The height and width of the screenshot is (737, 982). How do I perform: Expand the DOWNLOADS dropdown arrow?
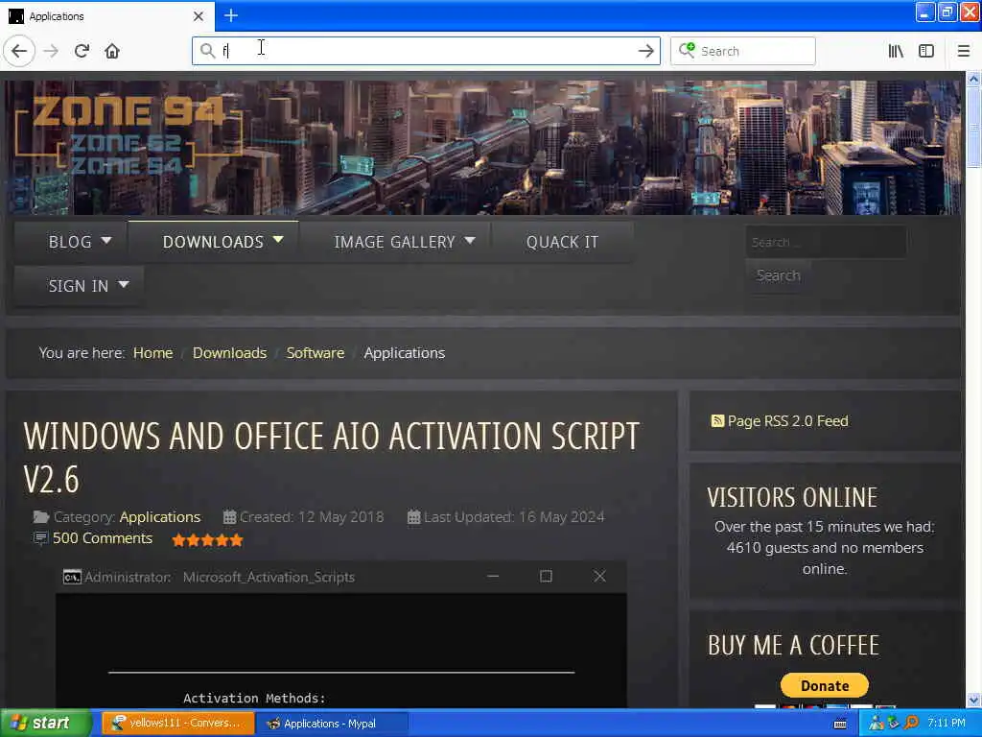coord(278,239)
